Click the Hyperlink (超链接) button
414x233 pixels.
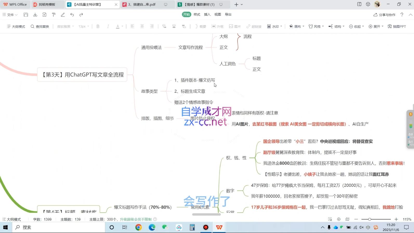254,26
